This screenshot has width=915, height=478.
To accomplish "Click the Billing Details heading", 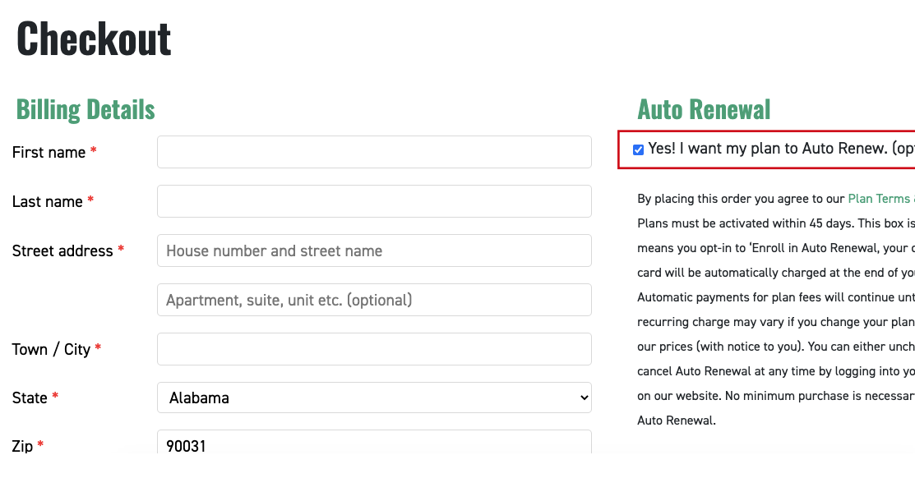I will pyautogui.click(x=85, y=109).
